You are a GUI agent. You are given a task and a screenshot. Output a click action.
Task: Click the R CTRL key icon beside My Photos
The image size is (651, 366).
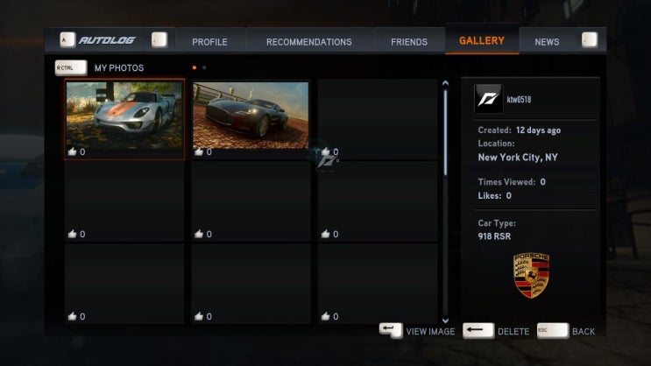click(x=71, y=67)
